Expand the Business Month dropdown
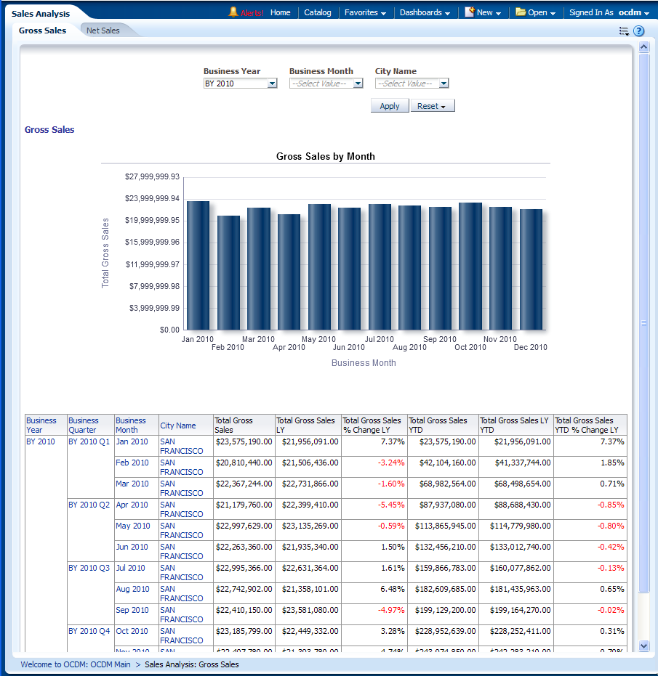The image size is (658, 676). [x=358, y=84]
